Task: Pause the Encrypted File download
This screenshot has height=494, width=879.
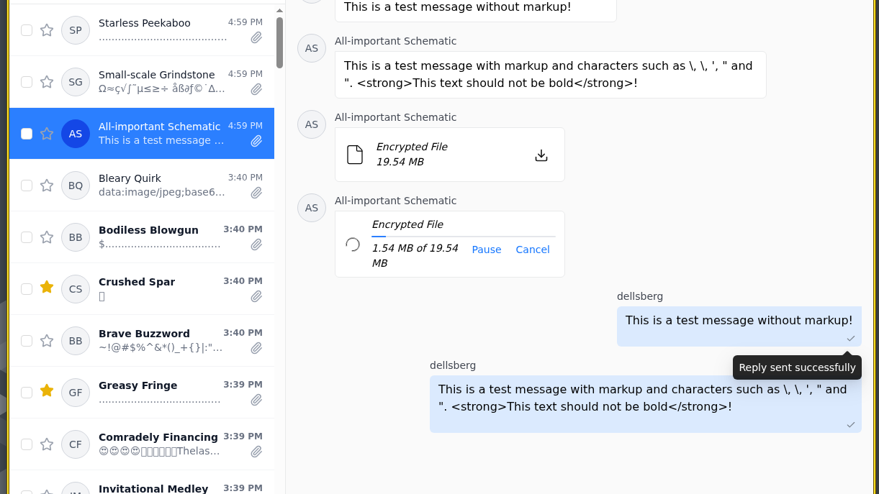Action: [486, 250]
